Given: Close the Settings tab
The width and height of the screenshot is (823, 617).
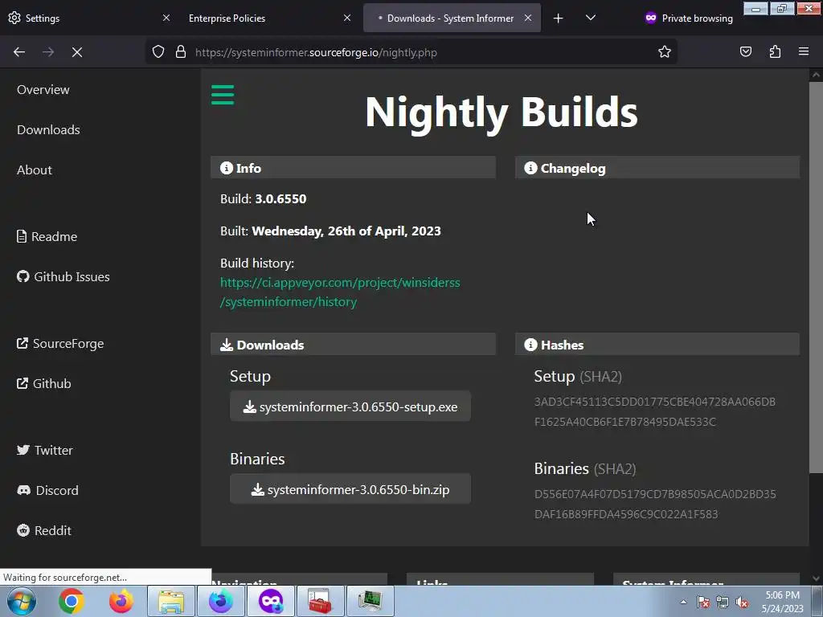Looking at the screenshot, I should (x=166, y=18).
